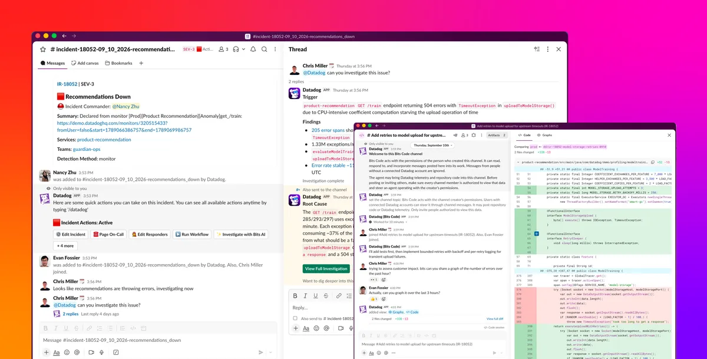This screenshot has height=359, width=707.
Task: Star the incident-18052 channel
Action: 42,50
